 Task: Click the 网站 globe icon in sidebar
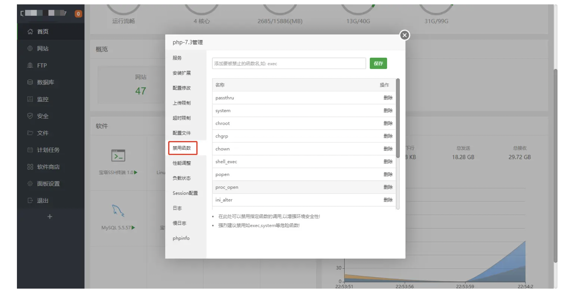(x=30, y=48)
